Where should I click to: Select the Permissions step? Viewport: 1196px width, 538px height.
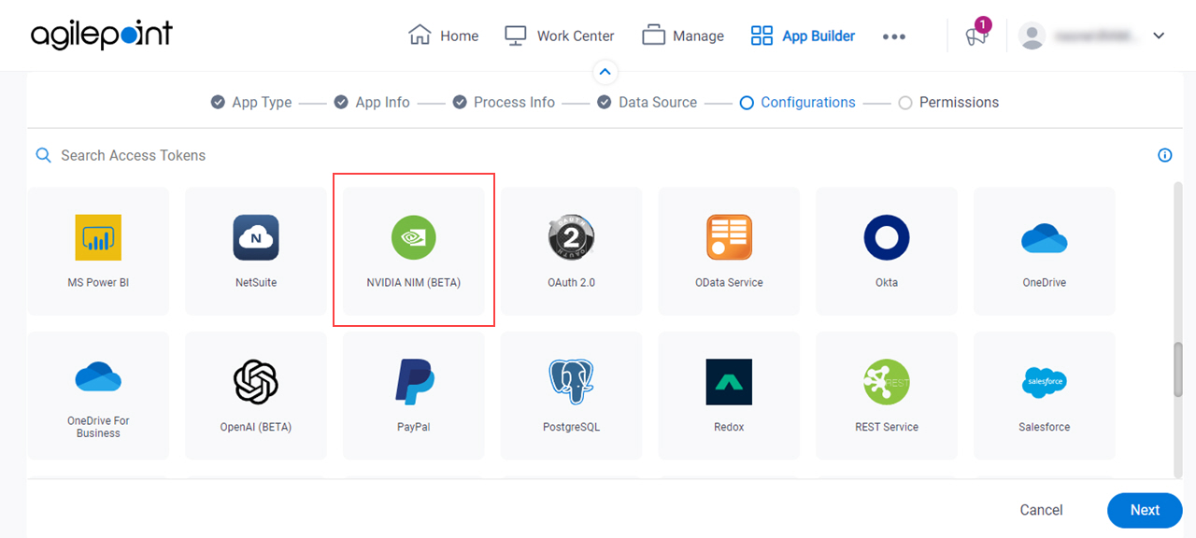click(x=948, y=103)
